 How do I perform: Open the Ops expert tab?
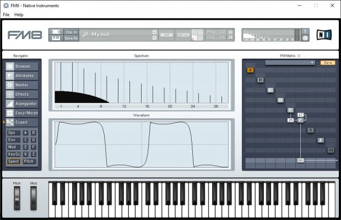tap(13, 133)
